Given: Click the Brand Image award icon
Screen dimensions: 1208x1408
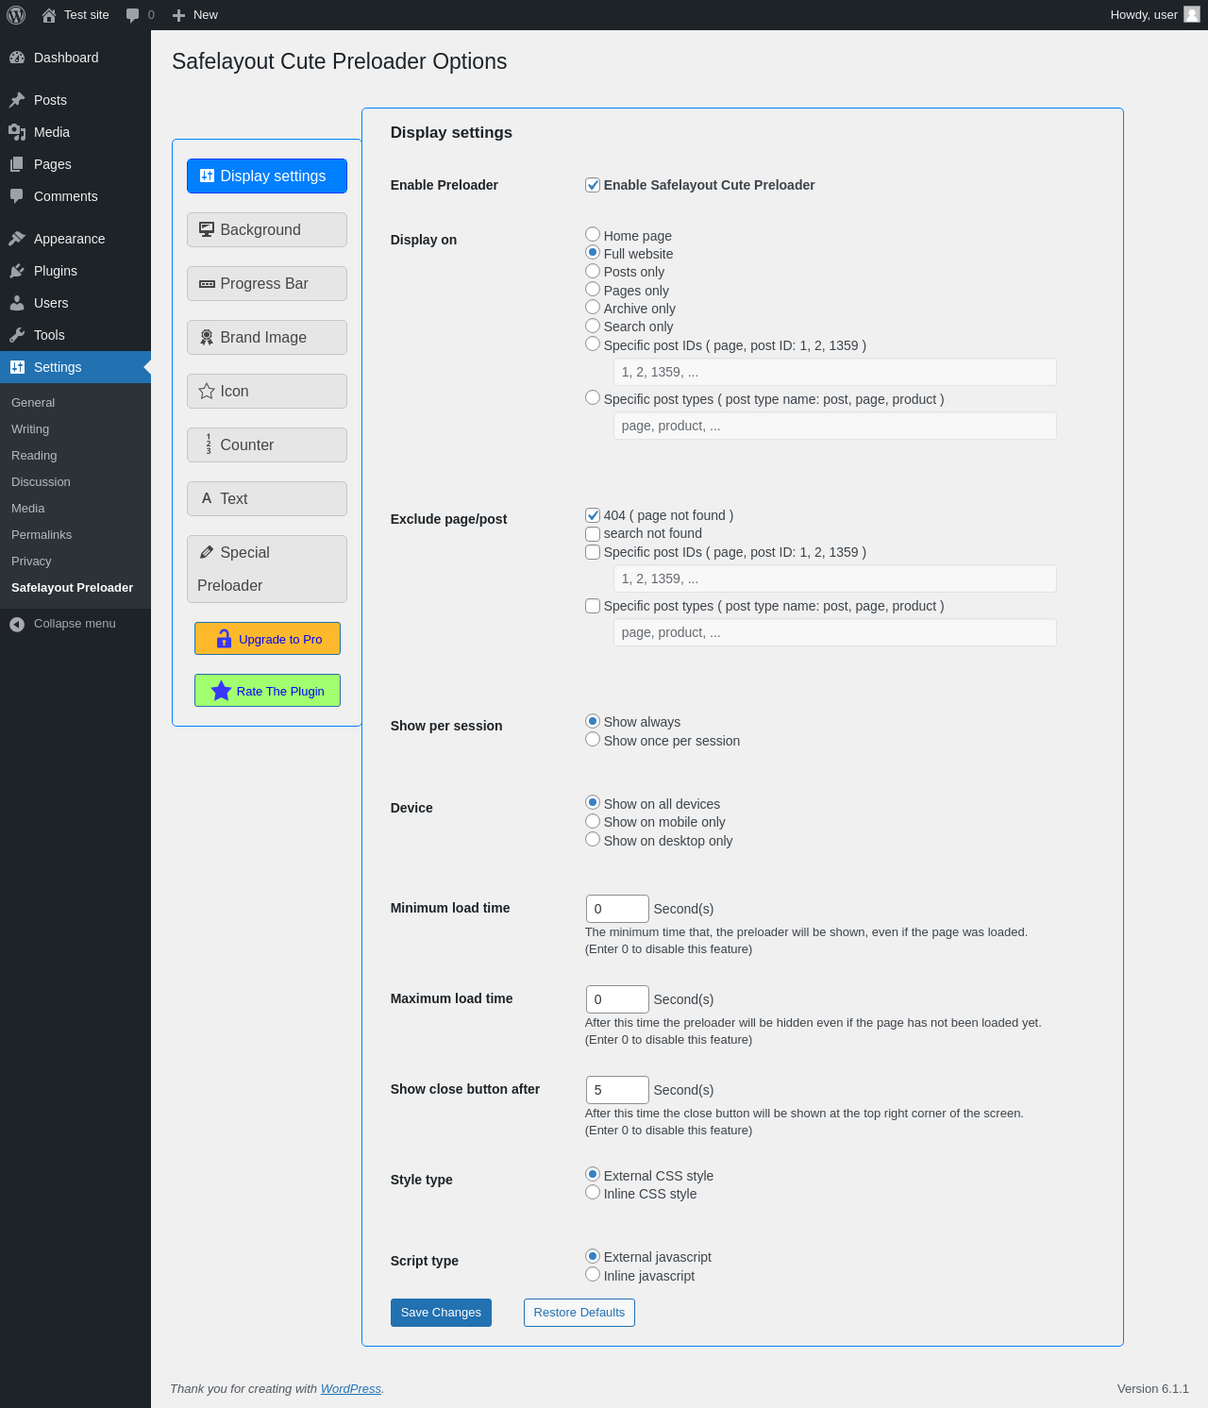Looking at the screenshot, I should (207, 337).
